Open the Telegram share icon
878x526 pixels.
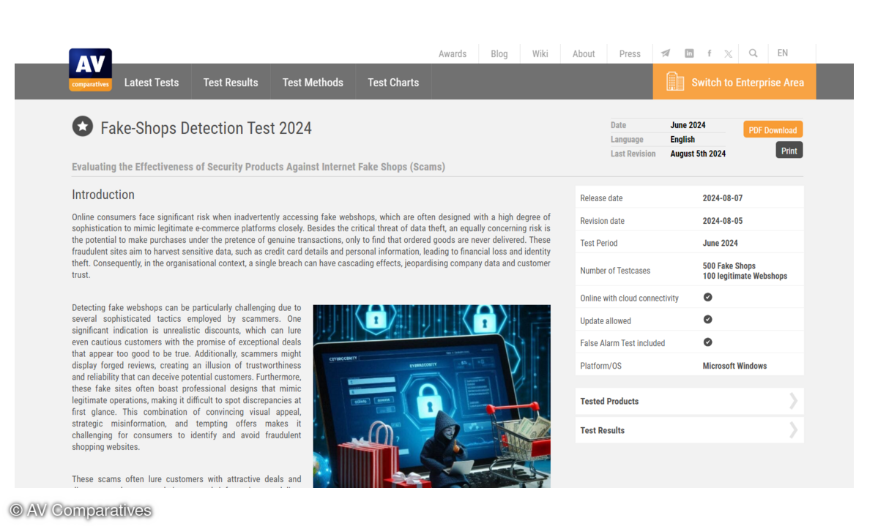pyautogui.click(x=665, y=53)
